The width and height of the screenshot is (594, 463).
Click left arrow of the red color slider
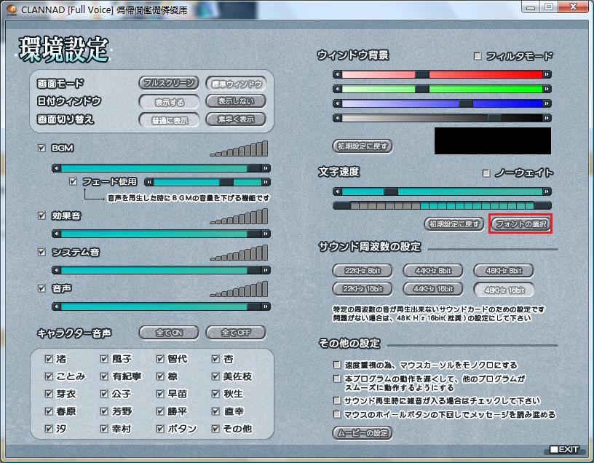point(338,75)
